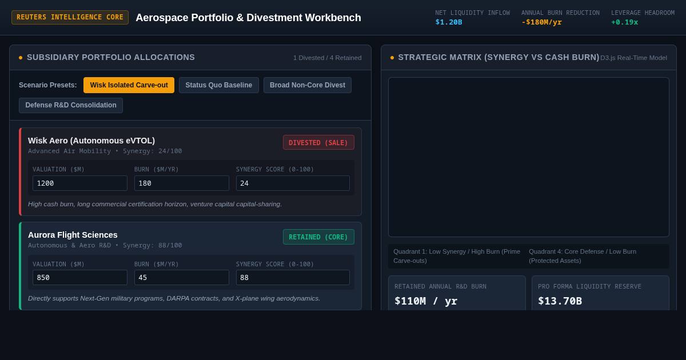Screen dimensions: 686x360
Task: Click Annual Burn Reduction value -$180M/yr
Action: pyautogui.click(x=541, y=22)
